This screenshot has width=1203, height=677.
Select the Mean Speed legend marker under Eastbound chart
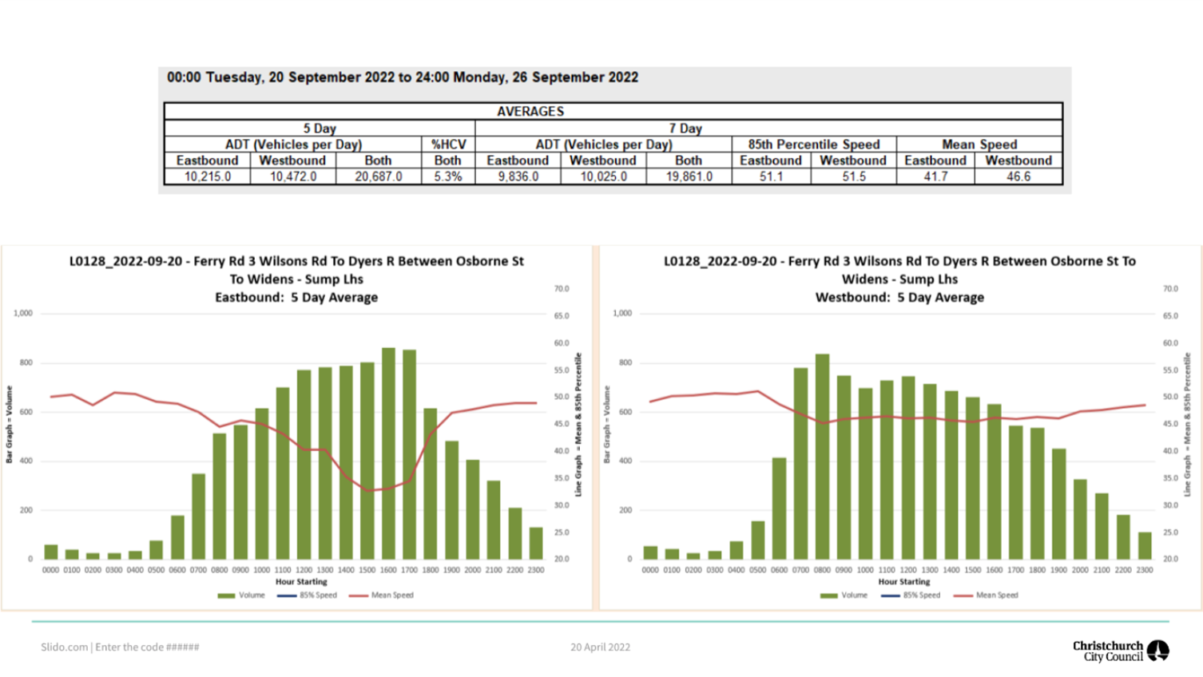tap(359, 595)
